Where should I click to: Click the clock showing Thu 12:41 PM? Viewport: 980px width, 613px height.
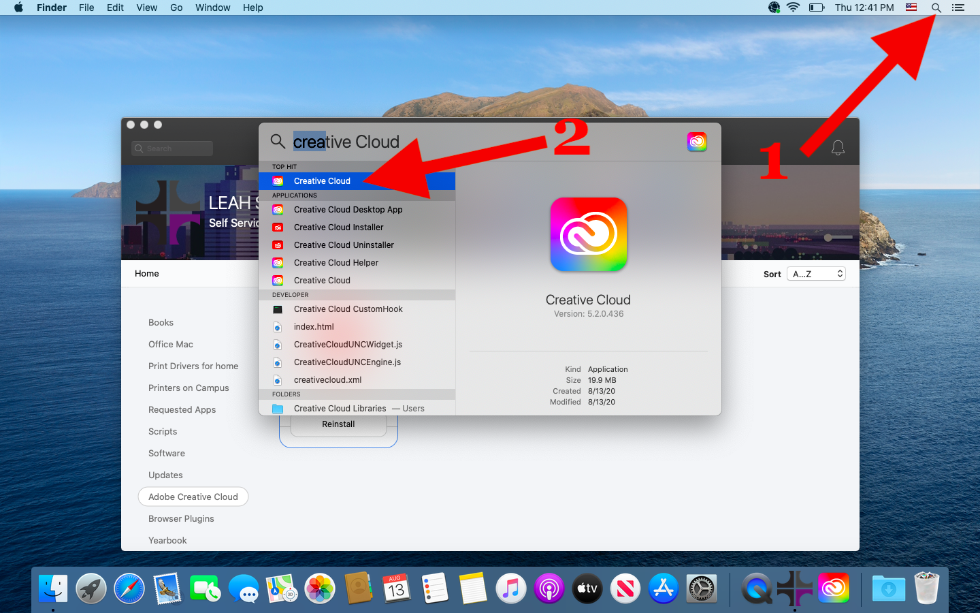[x=864, y=7]
